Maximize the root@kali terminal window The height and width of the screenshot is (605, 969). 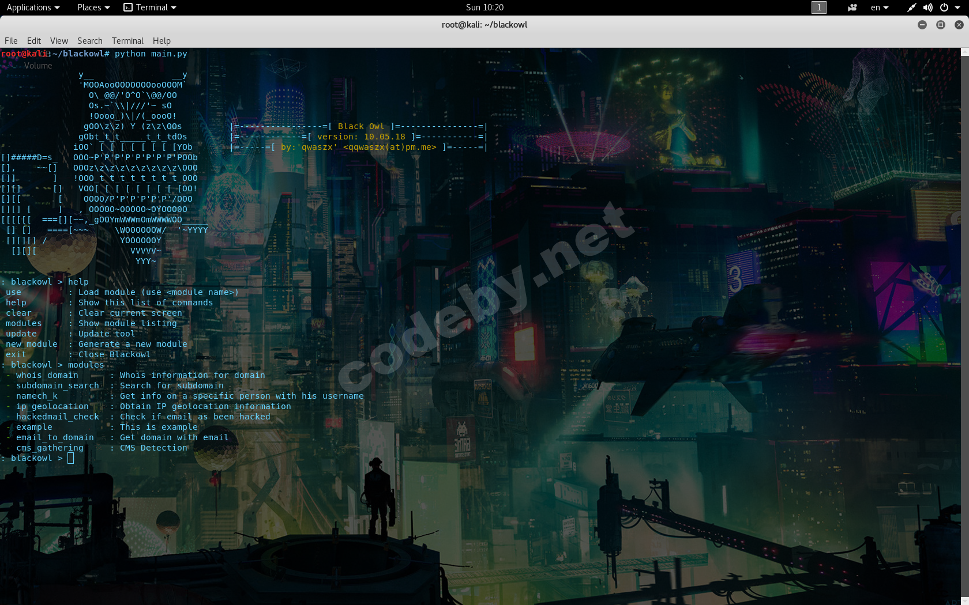941,25
